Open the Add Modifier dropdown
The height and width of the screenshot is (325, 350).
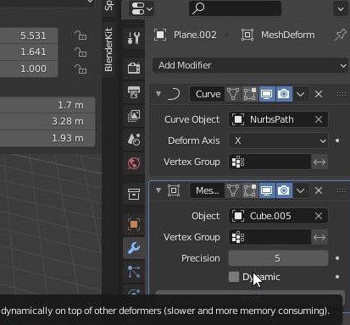[250, 65]
